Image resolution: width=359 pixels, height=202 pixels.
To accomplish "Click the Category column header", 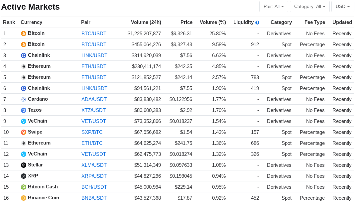I will (x=281, y=22).
